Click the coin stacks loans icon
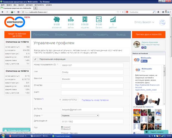The width and height of the screenshot is (172, 138). pyautogui.click(x=71, y=19)
